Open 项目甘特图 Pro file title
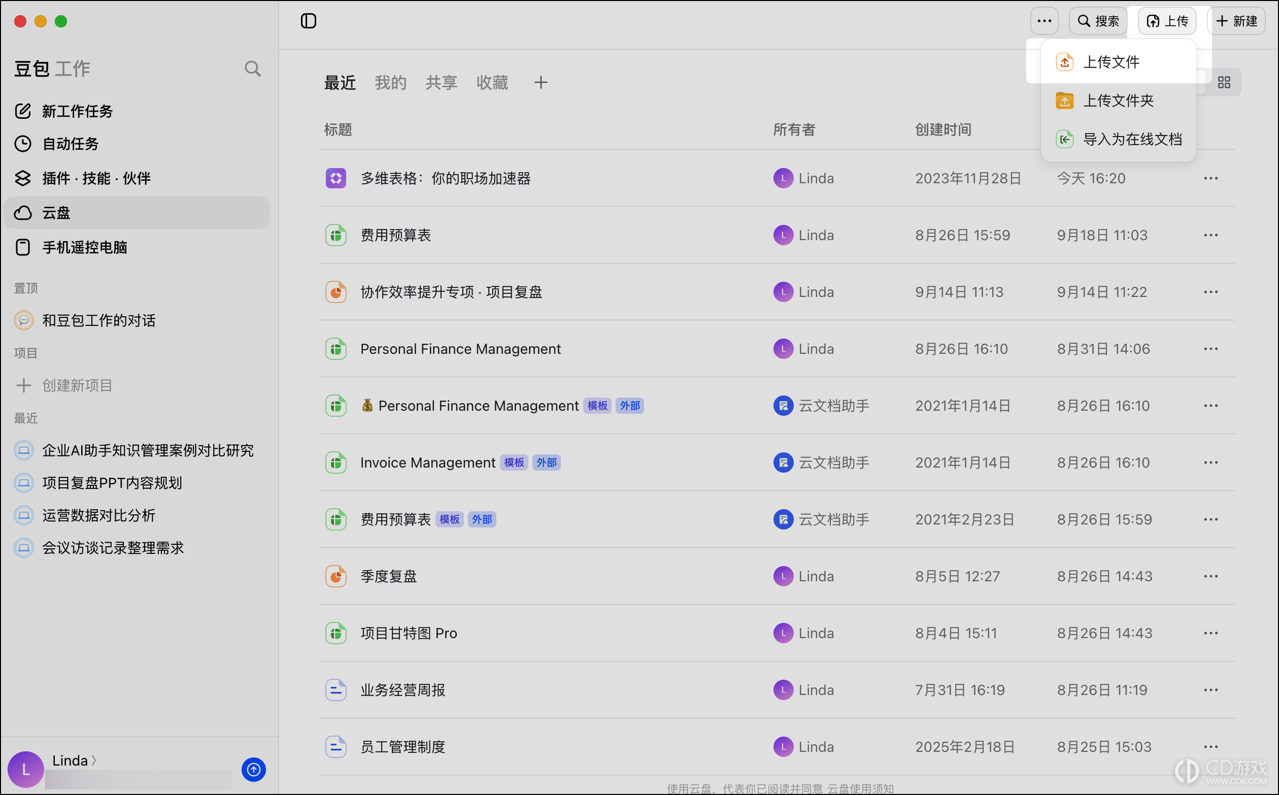The height and width of the screenshot is (795, 1279). click(x=409, y=633)
